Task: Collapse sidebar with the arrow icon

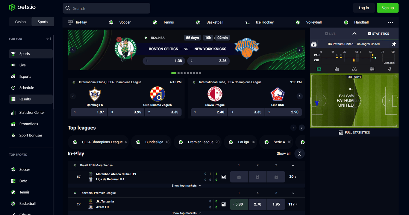Action: tap(48, 39)
